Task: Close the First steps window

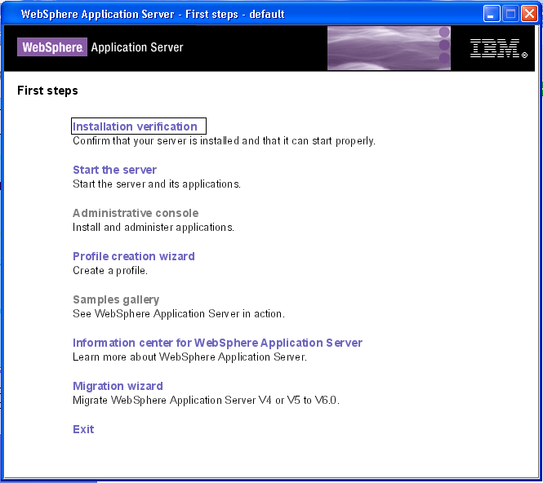Action: [x=529, y=14]
